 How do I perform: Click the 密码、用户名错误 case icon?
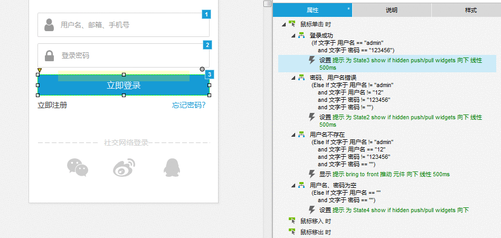pyautogui.click(x=301, y=77)
